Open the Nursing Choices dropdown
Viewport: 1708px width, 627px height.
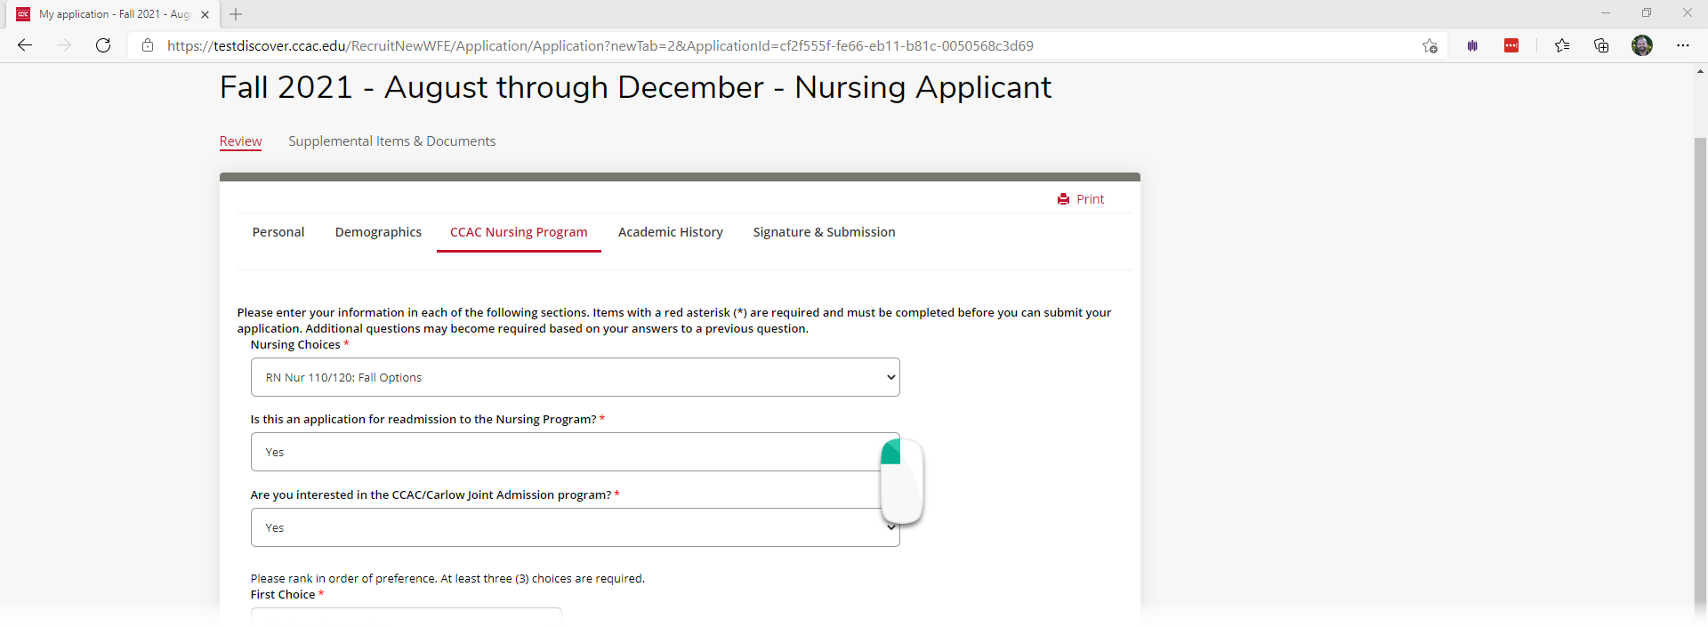pyautogui.click(x=575, y=376)
